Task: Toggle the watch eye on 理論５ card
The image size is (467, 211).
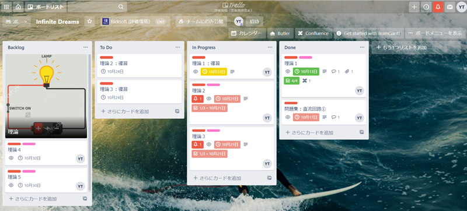Action: (x=11, y=185)
